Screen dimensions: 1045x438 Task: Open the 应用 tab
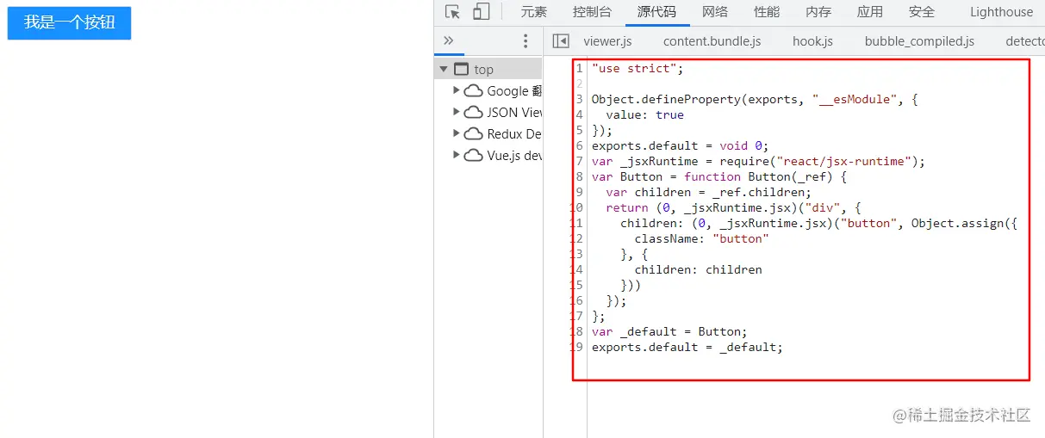coord(870,12)
